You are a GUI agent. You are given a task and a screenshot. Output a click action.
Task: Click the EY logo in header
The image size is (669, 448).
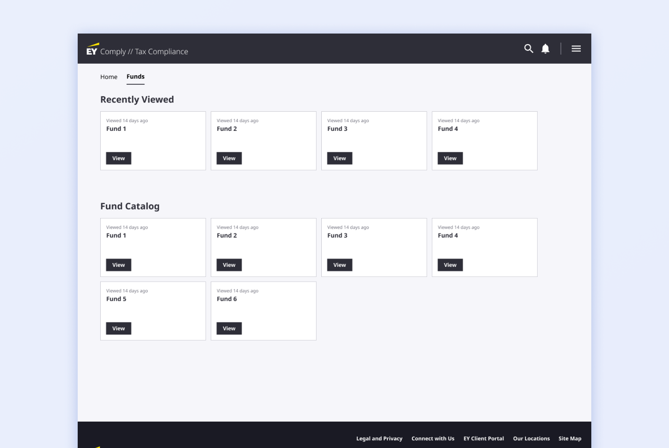click(92, 49)
